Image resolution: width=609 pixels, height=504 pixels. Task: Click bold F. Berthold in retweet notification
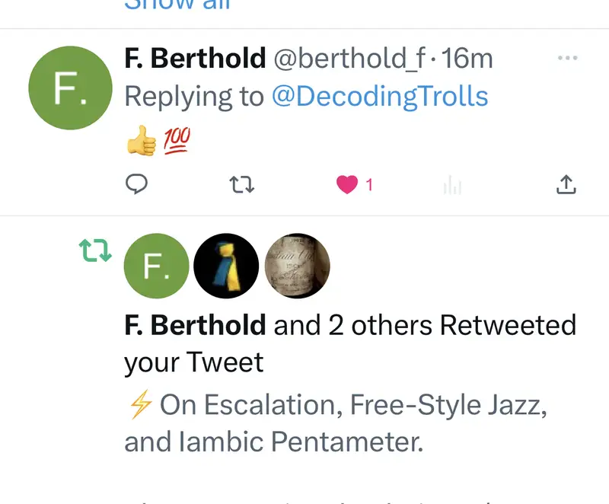pos(195,325)
